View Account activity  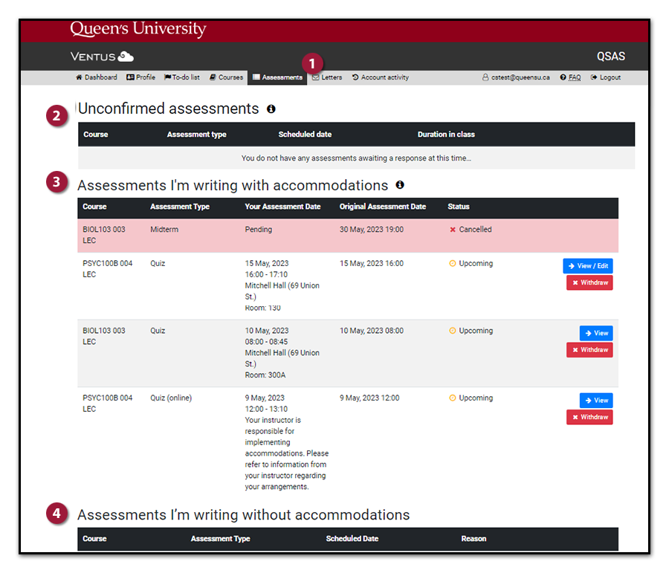[381, 77]
